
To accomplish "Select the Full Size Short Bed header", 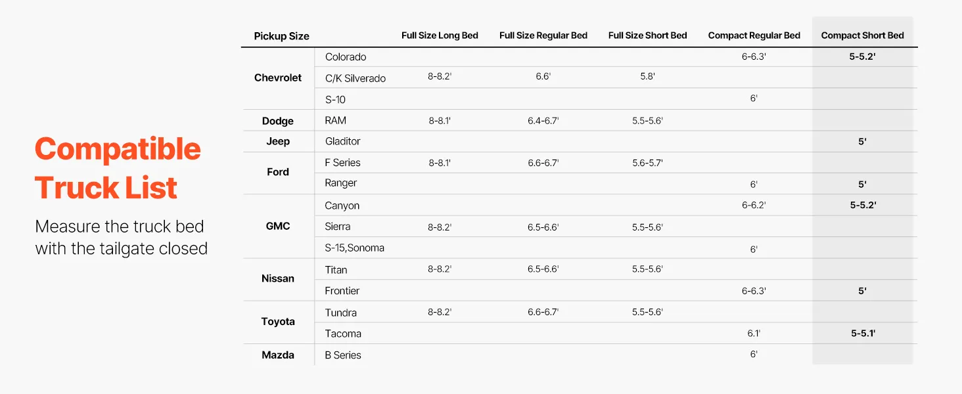I will (x=647, y=35).
